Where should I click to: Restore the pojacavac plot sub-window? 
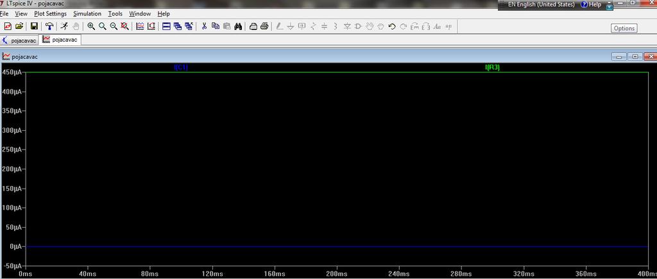click(x=635, y=56)
